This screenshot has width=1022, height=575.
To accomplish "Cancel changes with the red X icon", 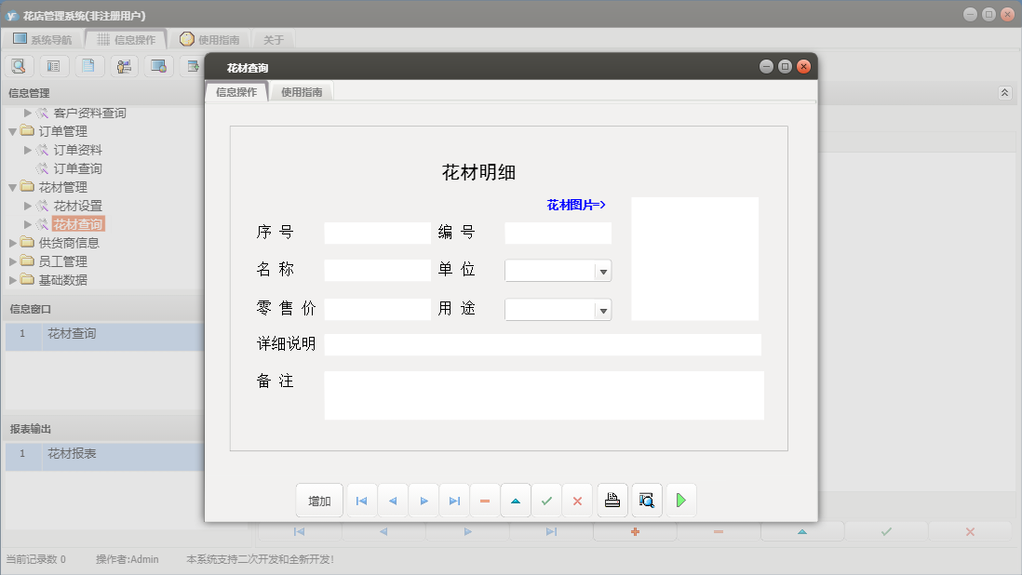I will (x=577, y=500).
